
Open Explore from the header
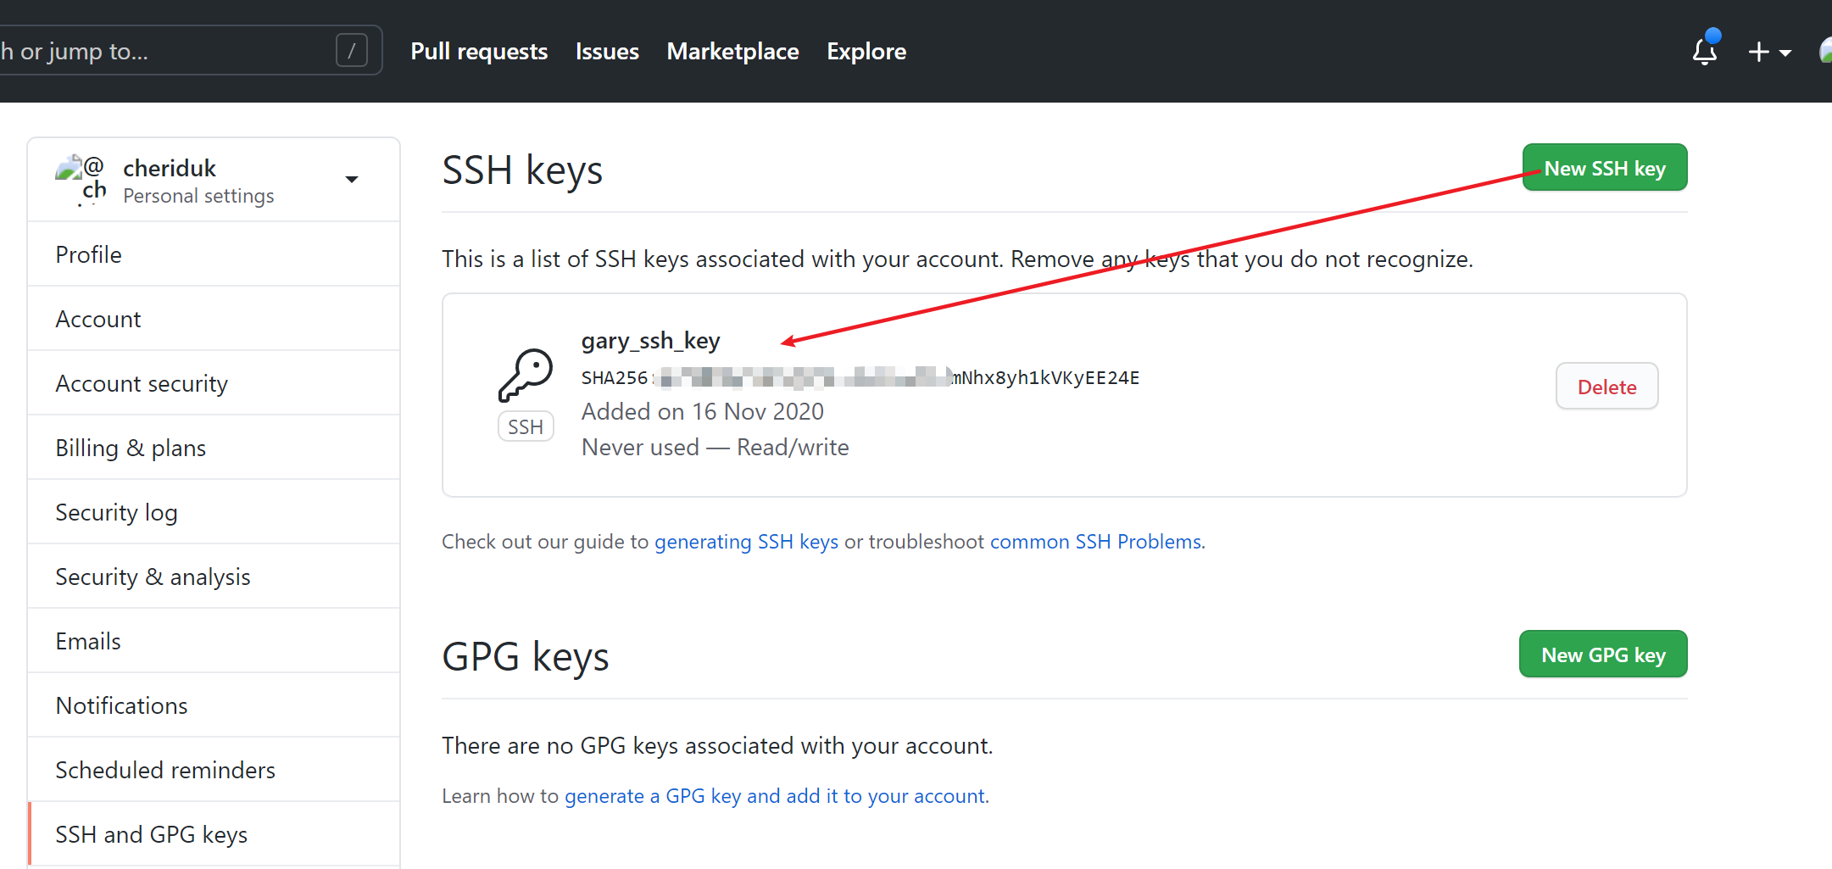tap(866, 52)
